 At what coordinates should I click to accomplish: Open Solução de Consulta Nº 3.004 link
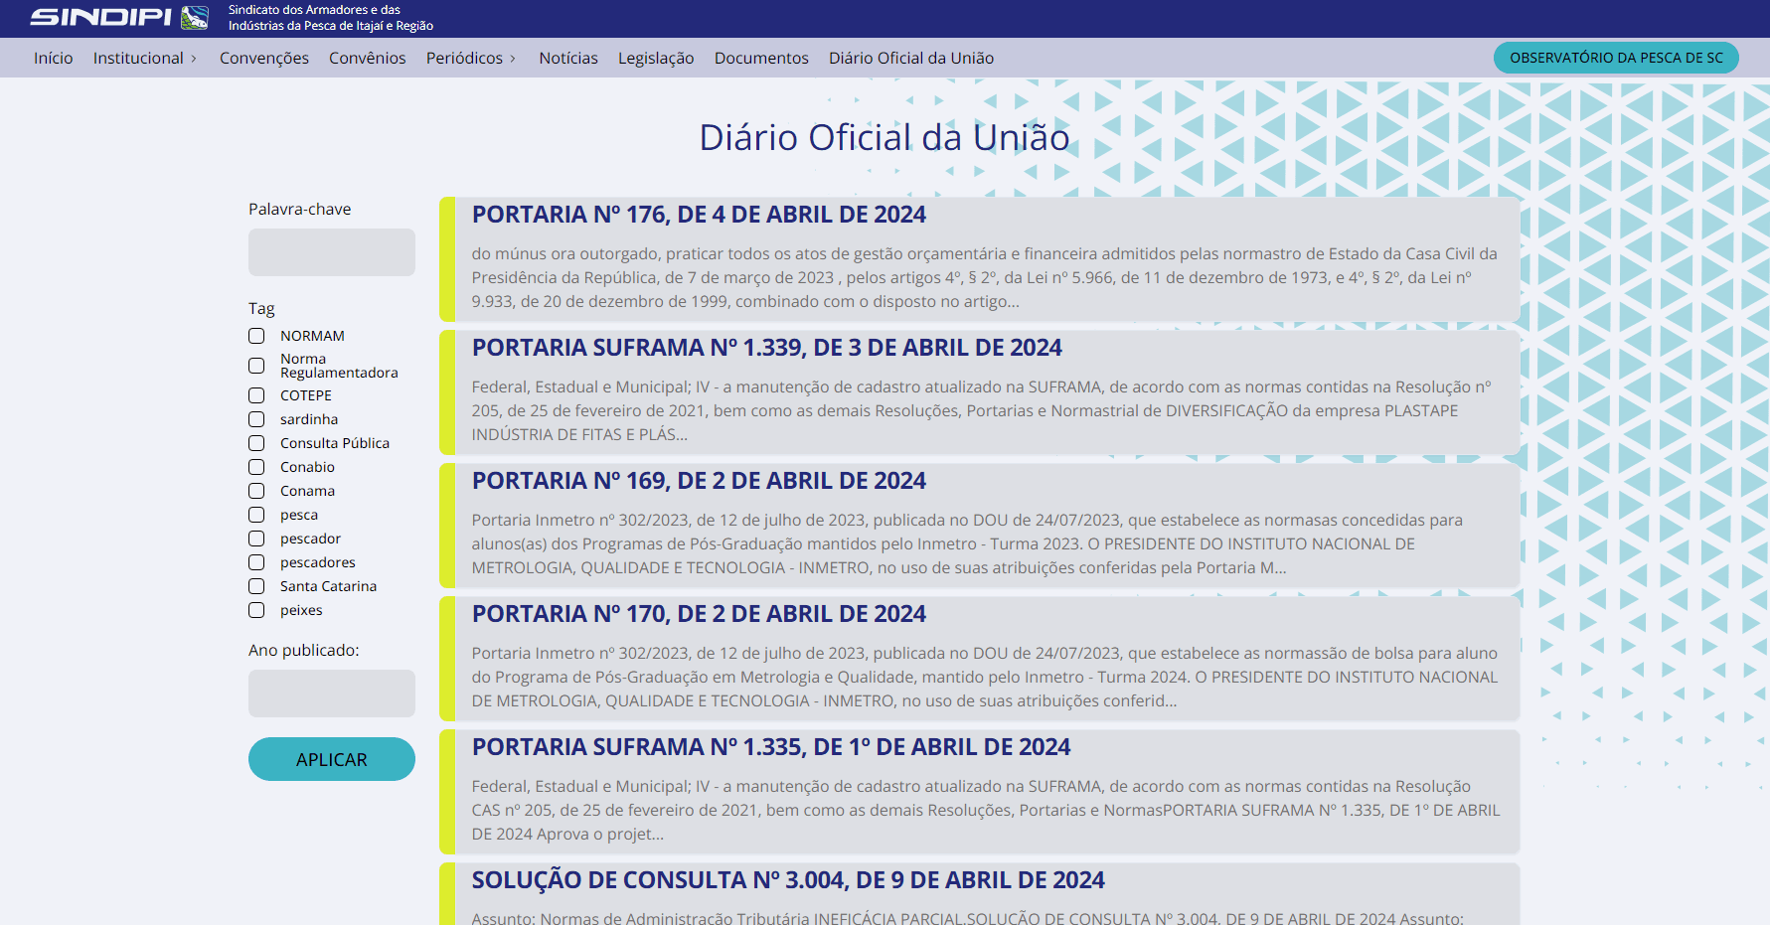[x=787, y=880]
